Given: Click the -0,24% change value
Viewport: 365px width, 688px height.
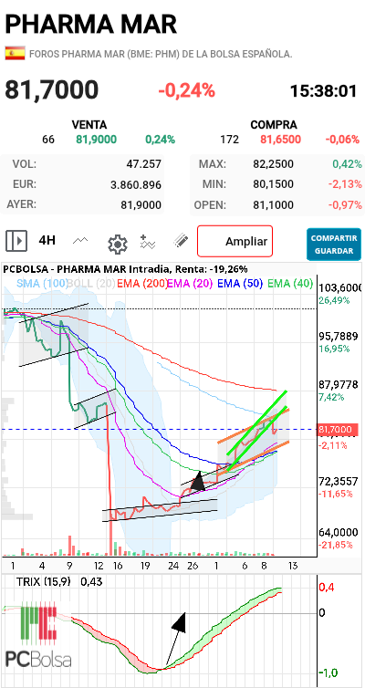Looking at the screenshot, I should click(187, 91).
